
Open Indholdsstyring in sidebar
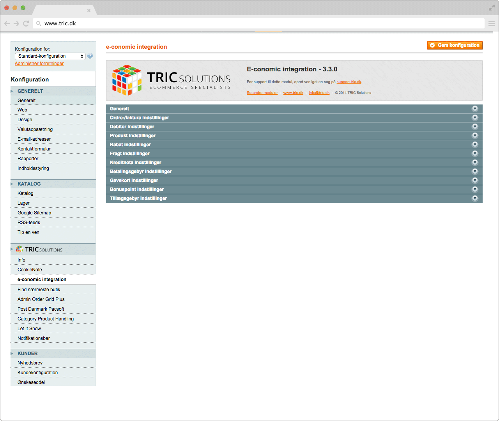pyautogui.click(x=53, y=168)
